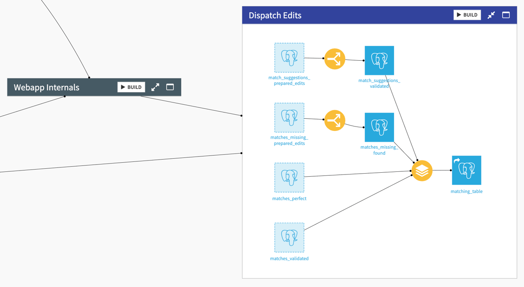Open the Webapp Internals zone window icon
This screenshot has height=287, width=524.
coord(170,87)
